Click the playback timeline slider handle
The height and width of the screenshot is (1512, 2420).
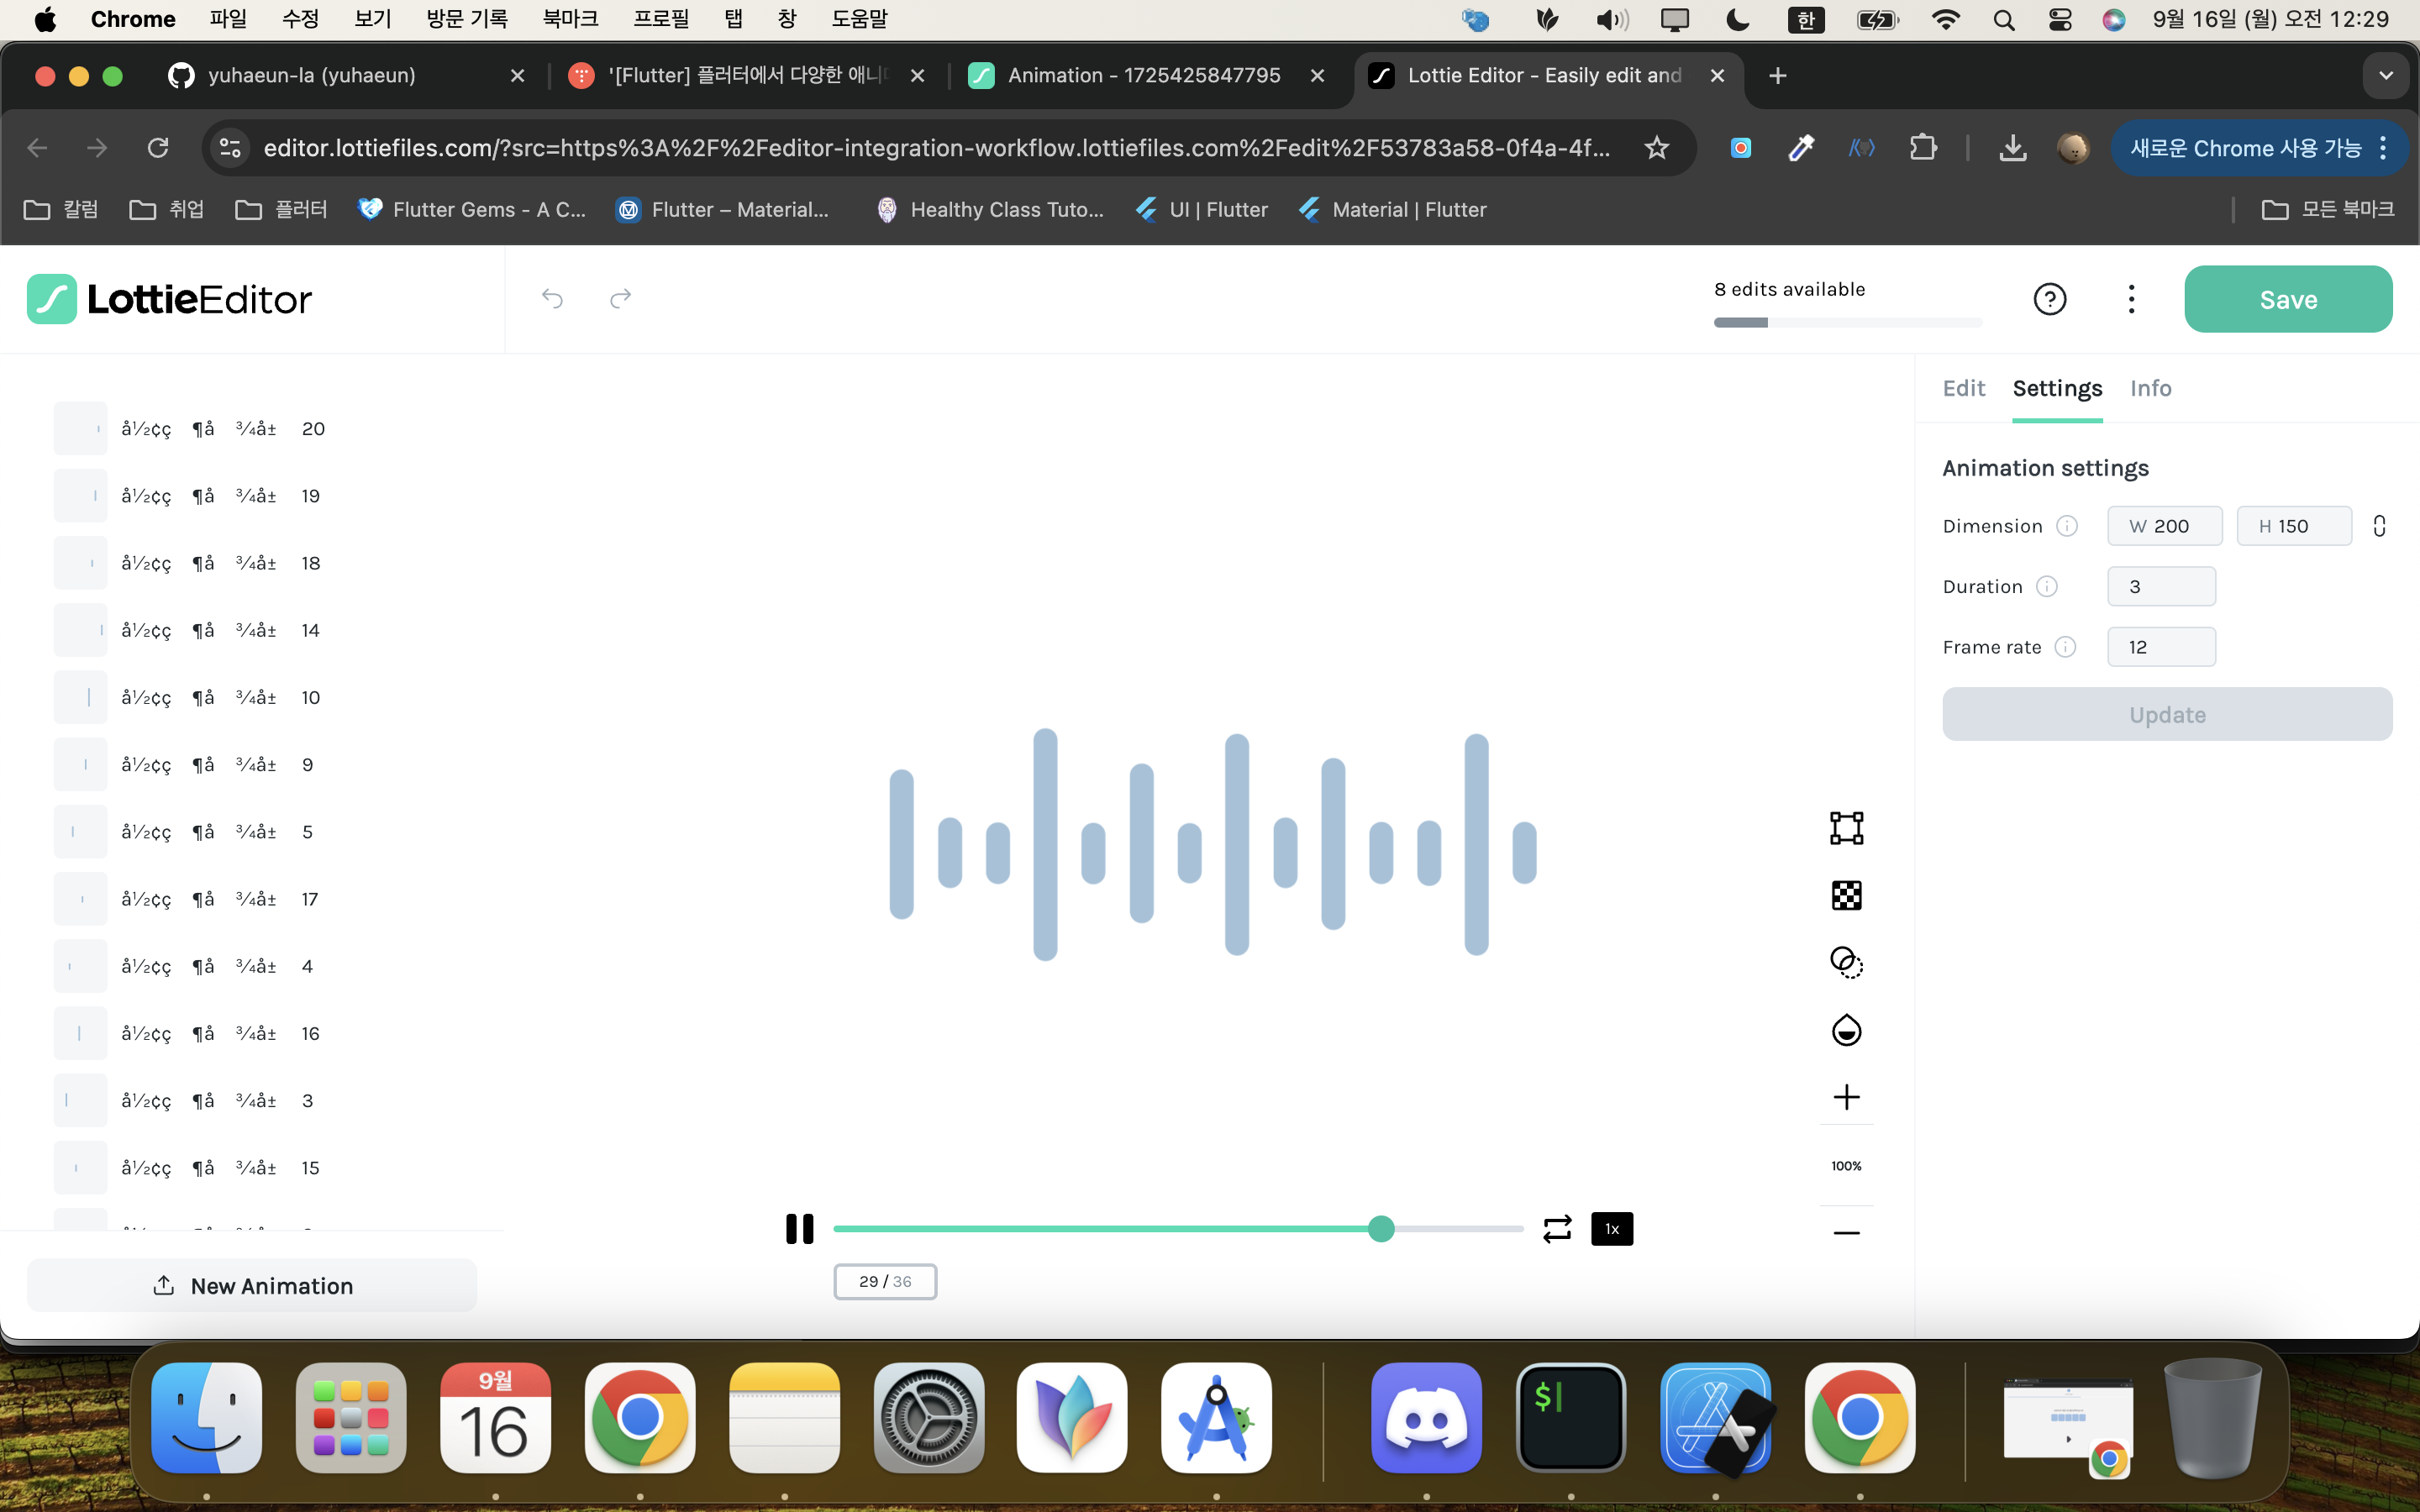(x=1381, y=1228)
